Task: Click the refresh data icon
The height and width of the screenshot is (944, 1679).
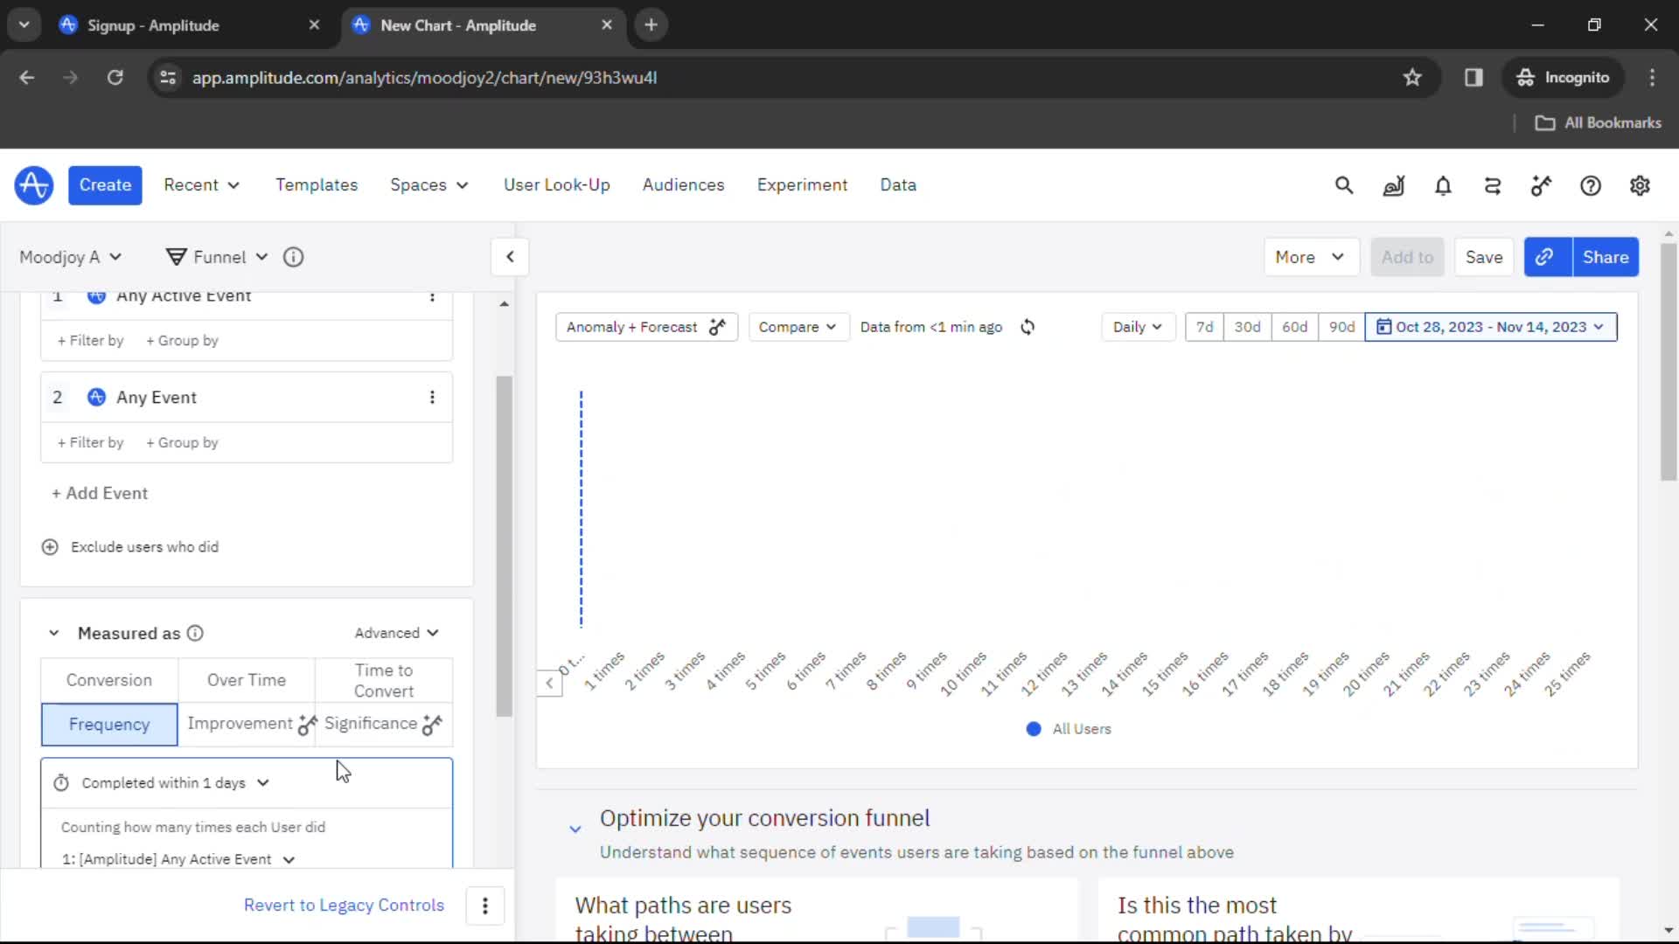Action: tap(1027, 326)
